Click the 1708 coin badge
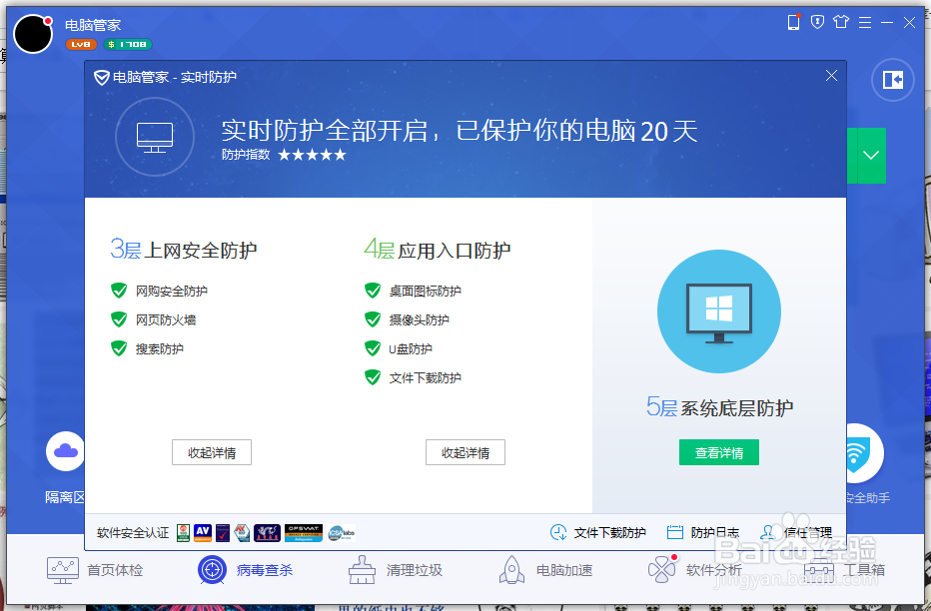The height and width of the screenshot is (611, 931). [x=128, y=45]
